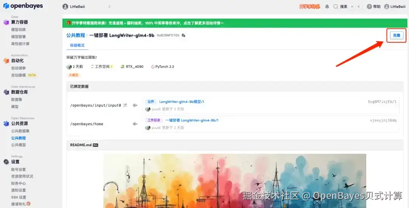Click the 公开 label badge
Image resolution: width=409 pixels, height=208 pixels.
151,102
